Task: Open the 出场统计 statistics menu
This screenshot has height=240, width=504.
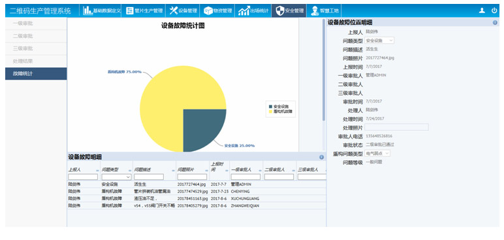Action: (253, 10)
